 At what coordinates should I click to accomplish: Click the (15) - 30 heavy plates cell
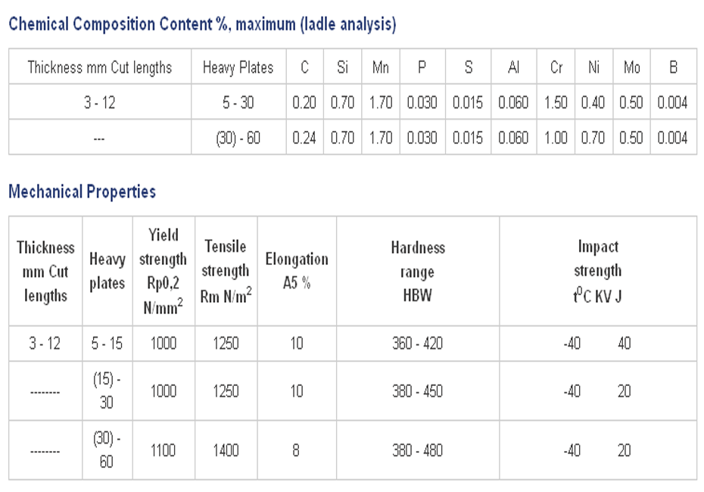tap(107, 391)
